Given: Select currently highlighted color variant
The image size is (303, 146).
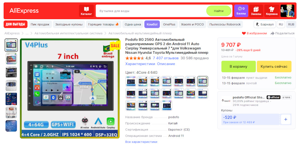Looking at the screenshot, I should 203,81.
